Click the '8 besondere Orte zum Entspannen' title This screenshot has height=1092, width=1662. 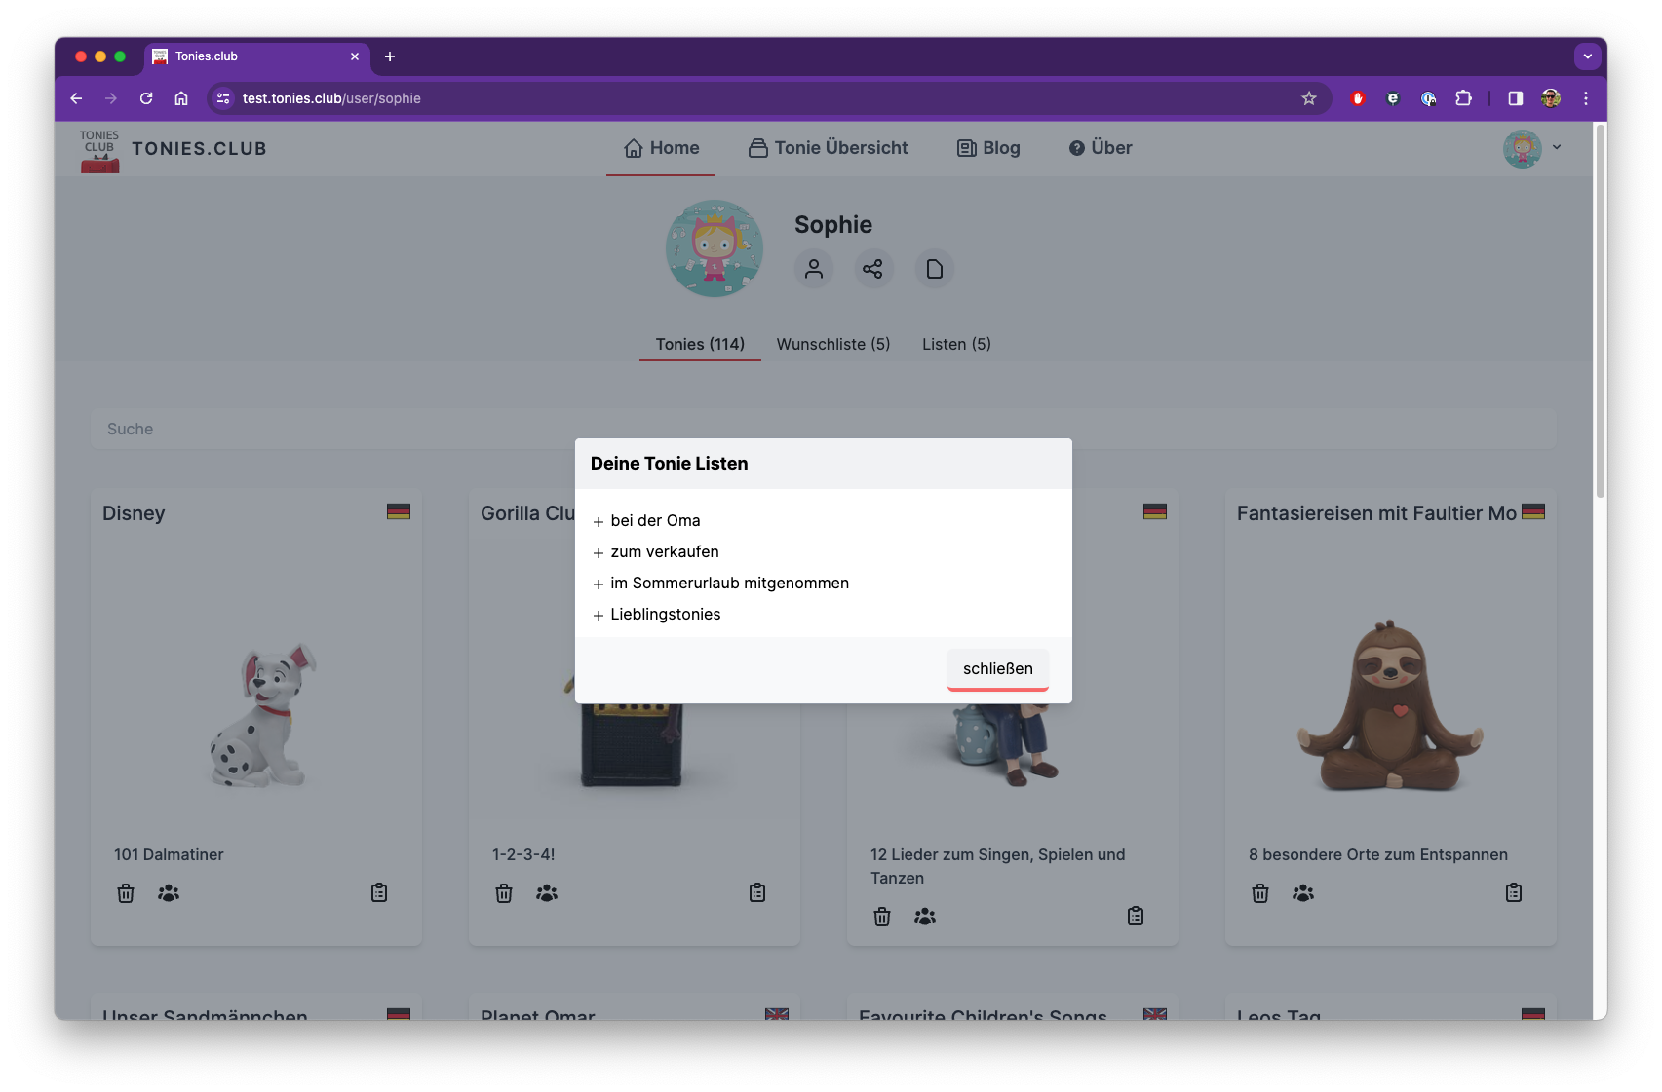(x=1378, y=854)
